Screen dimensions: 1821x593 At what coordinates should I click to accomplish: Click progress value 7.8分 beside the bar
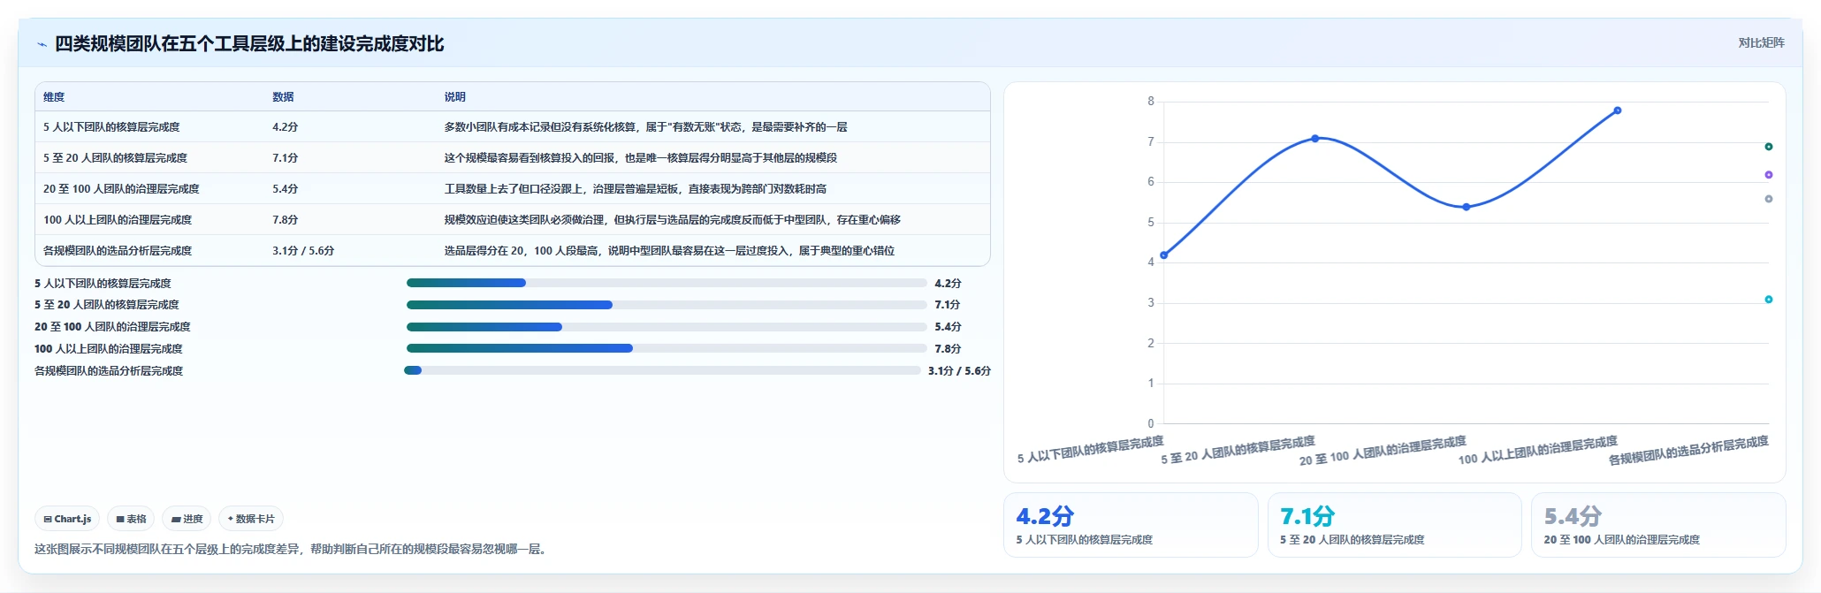[x=948, y=348]
